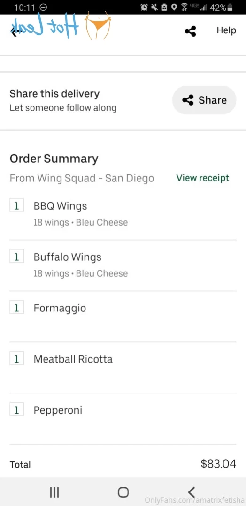This screenshot has width=246, height=506.
Task: Tap Android back navigation icon
Action: pos(192,492)
